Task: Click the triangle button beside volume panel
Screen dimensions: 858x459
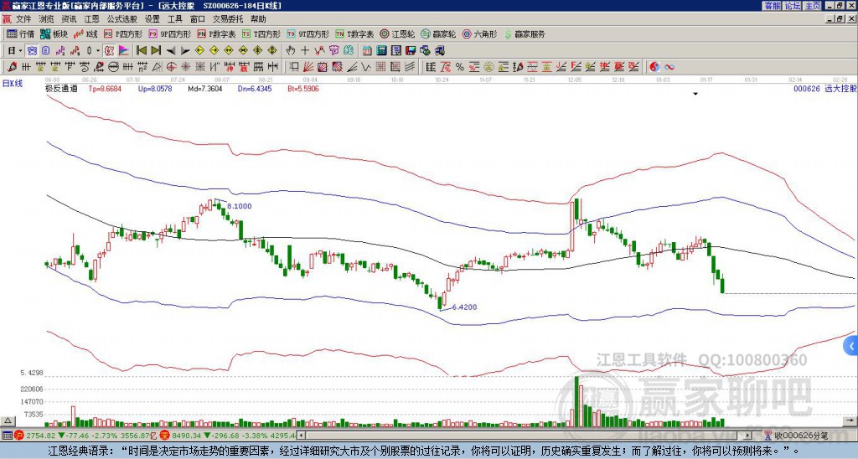Action: (8, 420)
